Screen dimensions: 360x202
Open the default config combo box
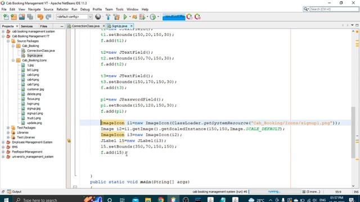pos(74,17)
